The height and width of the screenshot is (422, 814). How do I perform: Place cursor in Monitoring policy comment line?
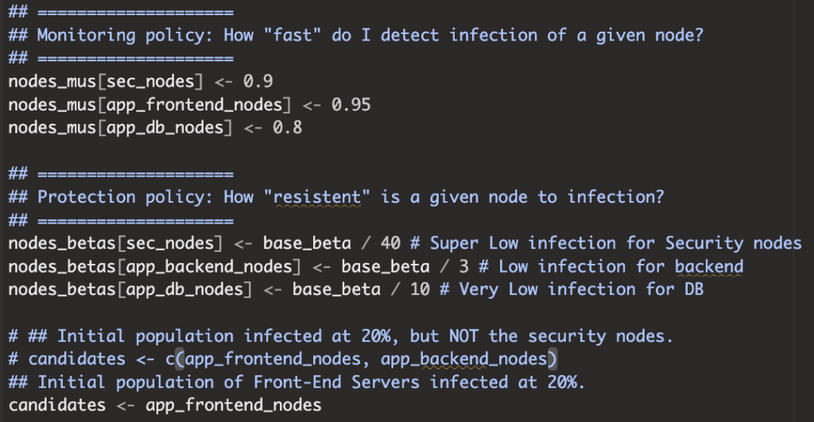(355, 35)
